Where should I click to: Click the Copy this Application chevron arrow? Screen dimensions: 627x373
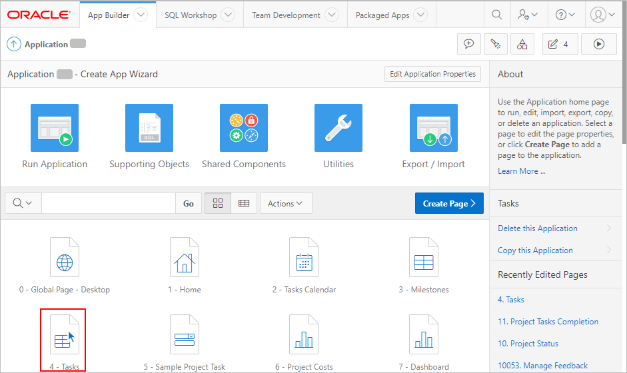tap(608, 250)
